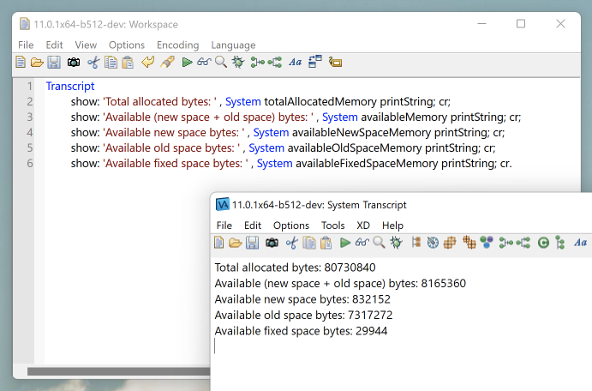Click 'availableFixedSpaceMemory' in line 6

coord(367,164)
